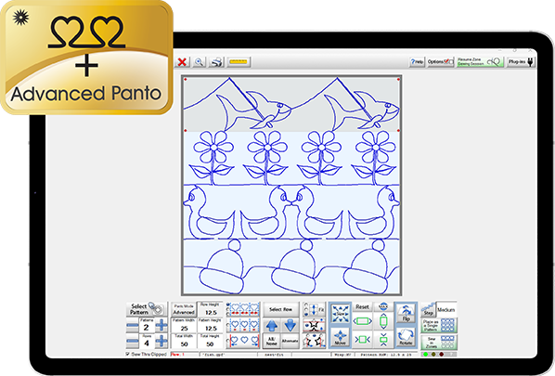
Task: Click the Alternate rows button
Action: pyautogui.click(x=290, y=341)
